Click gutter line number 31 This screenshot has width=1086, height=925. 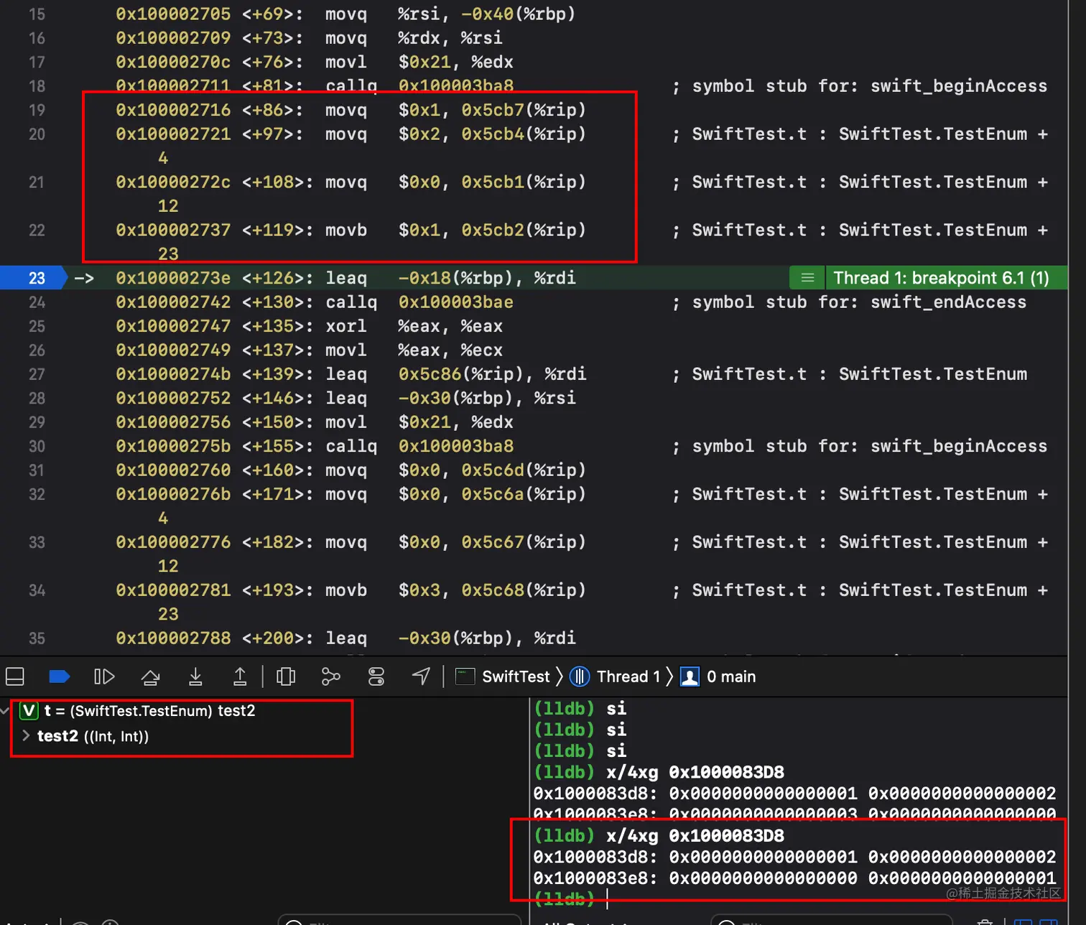(37, 470)
